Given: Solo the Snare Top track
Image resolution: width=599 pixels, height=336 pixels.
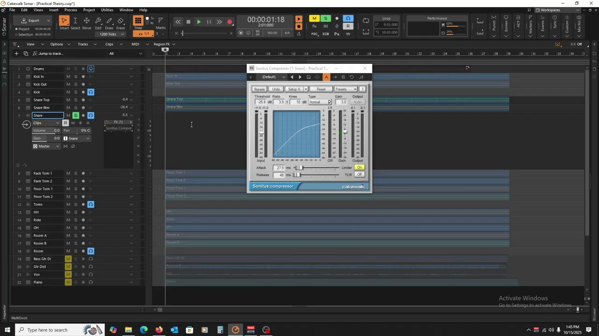Looking at the screenshot, I should [75, 100].
